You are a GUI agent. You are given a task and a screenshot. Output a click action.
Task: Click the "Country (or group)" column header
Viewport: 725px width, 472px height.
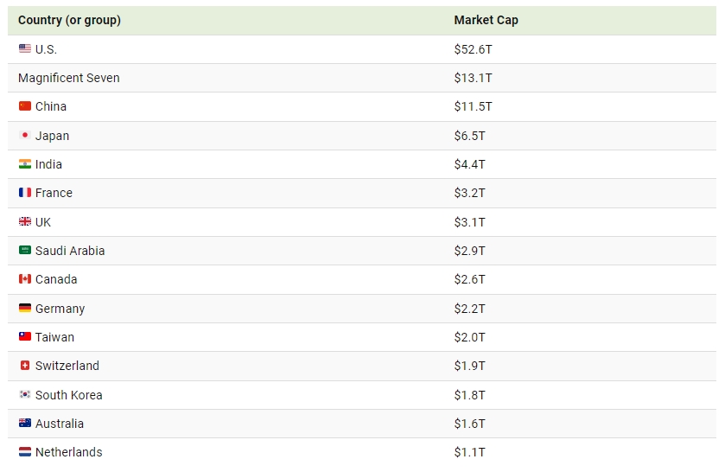69,20
